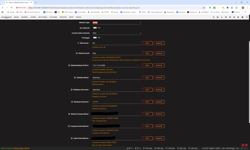Open the PLUGINS menu tab

click(x=53, y=17)
